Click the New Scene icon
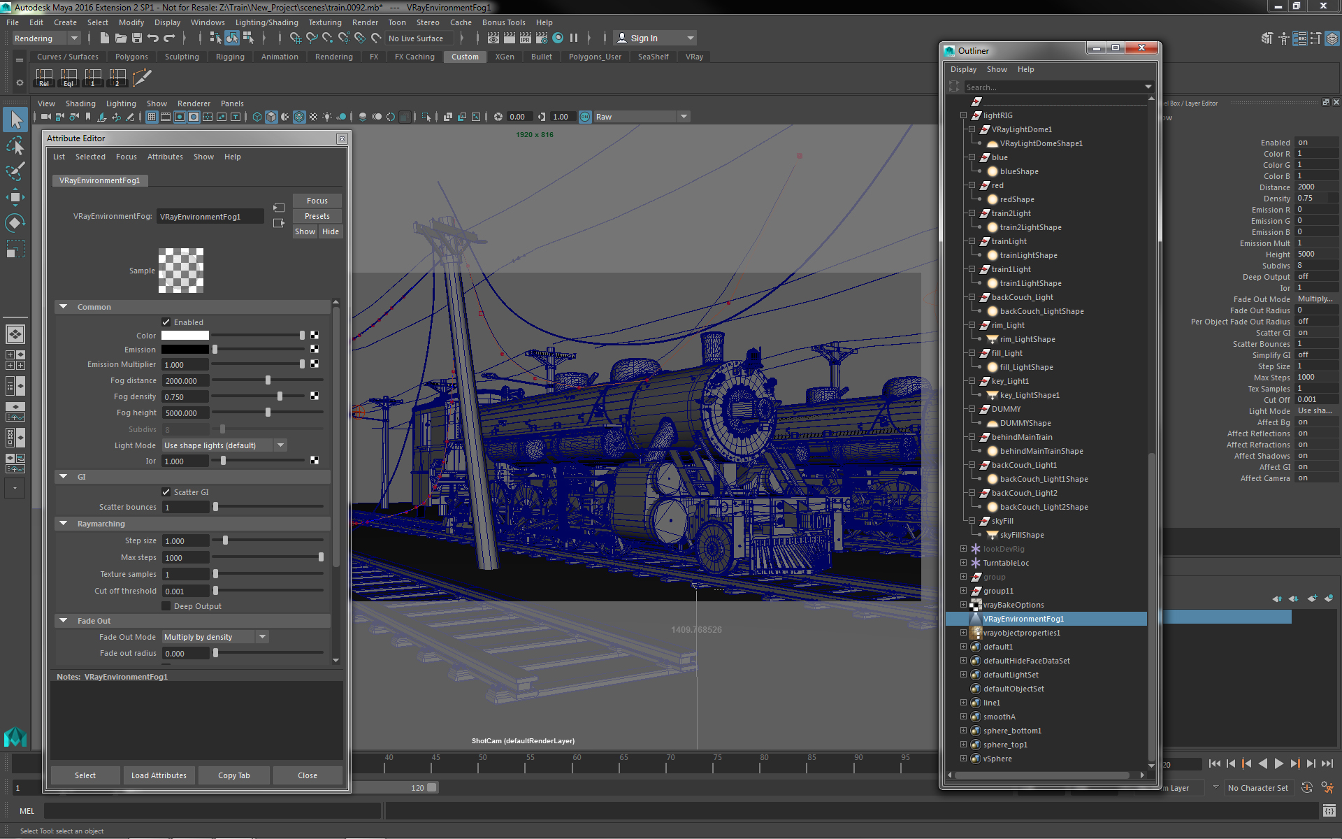 coord(104,38)
